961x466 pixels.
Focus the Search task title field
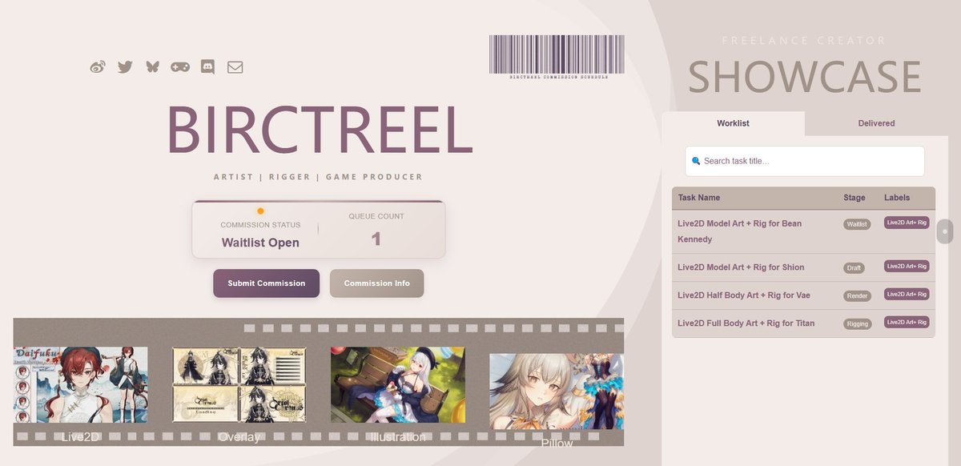tap(805, 161)
